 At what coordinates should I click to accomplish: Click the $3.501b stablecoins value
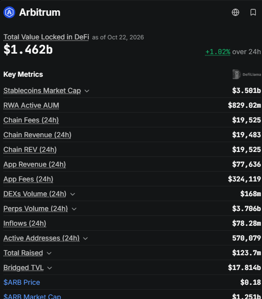point(246,90)
